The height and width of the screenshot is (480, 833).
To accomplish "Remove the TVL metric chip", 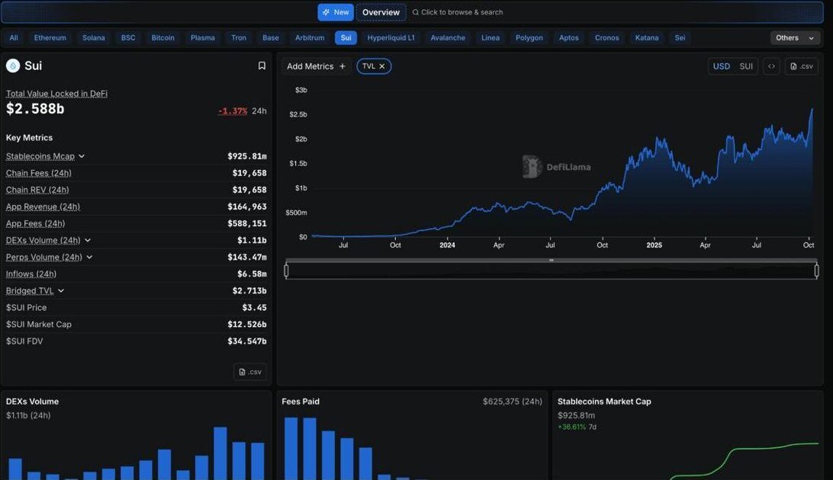I will coord(382,66).
